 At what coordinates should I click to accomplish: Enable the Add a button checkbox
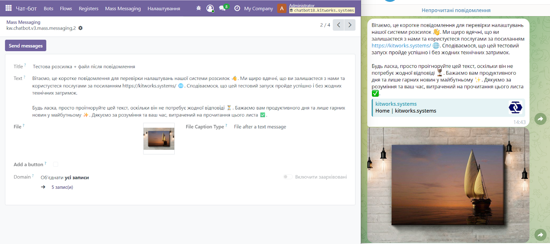coord(56,164)
